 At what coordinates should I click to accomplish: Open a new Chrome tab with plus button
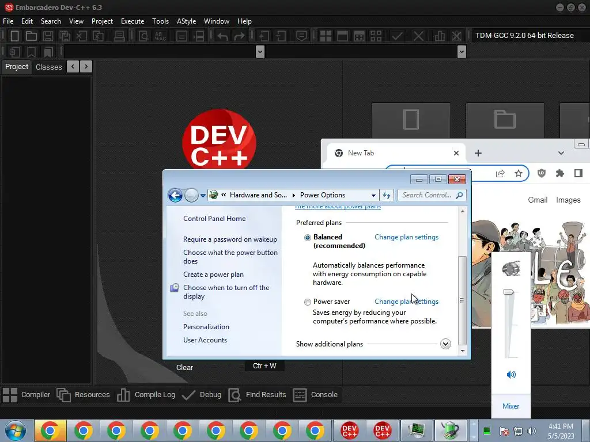click(478, 153)
